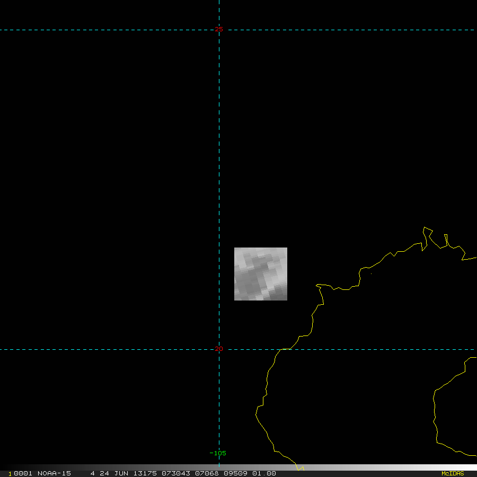Click the 01.00 resolution value in status bar

pos(264,473)
